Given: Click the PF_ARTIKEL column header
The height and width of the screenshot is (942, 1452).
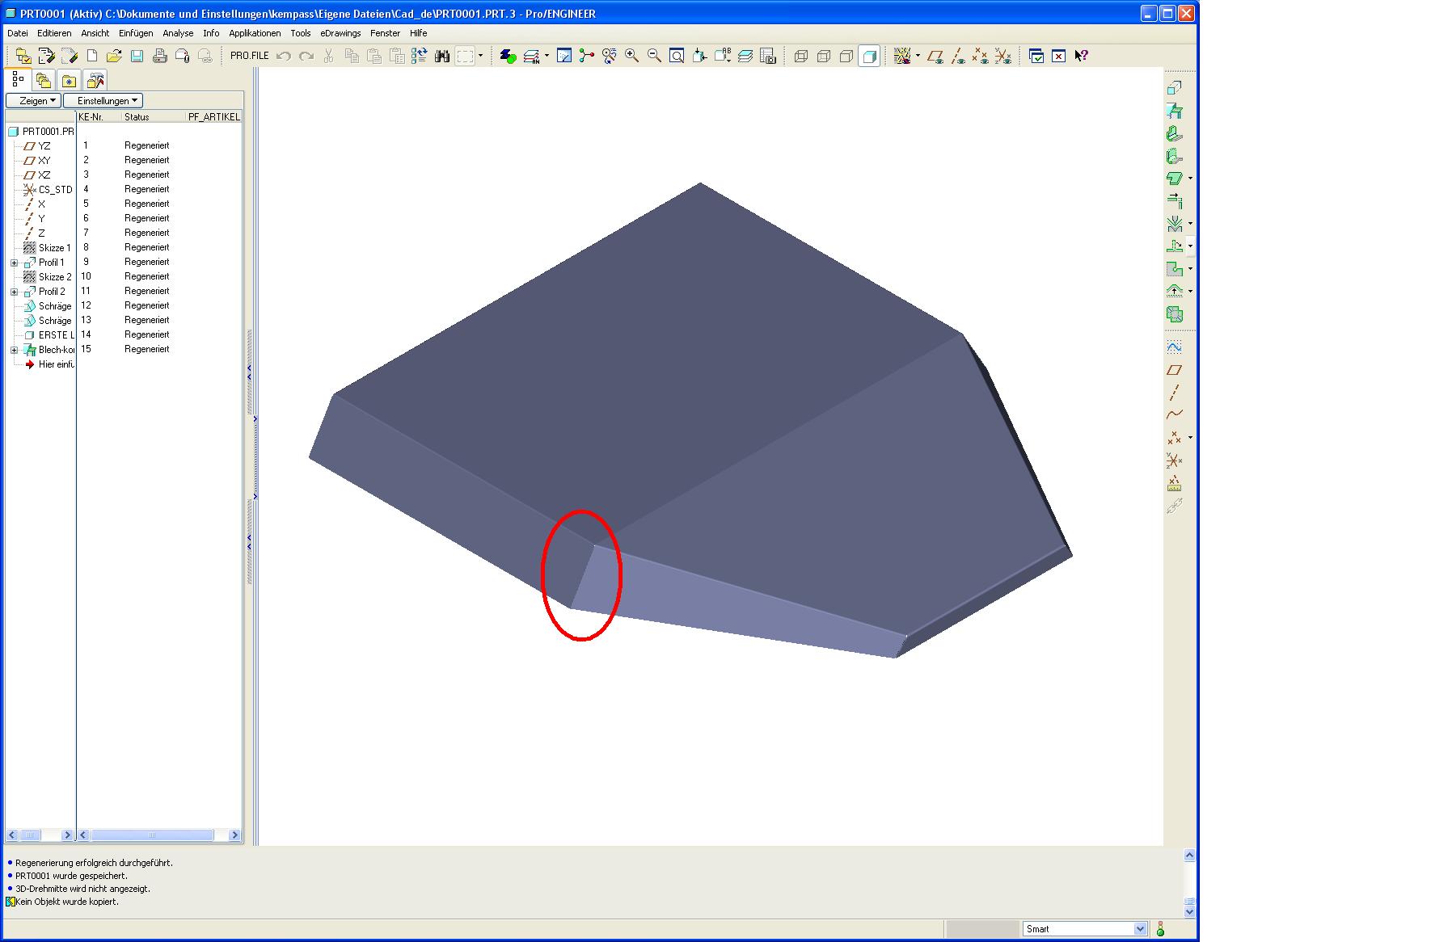Looking at the screenshot, I should click(x=213, y=116).
